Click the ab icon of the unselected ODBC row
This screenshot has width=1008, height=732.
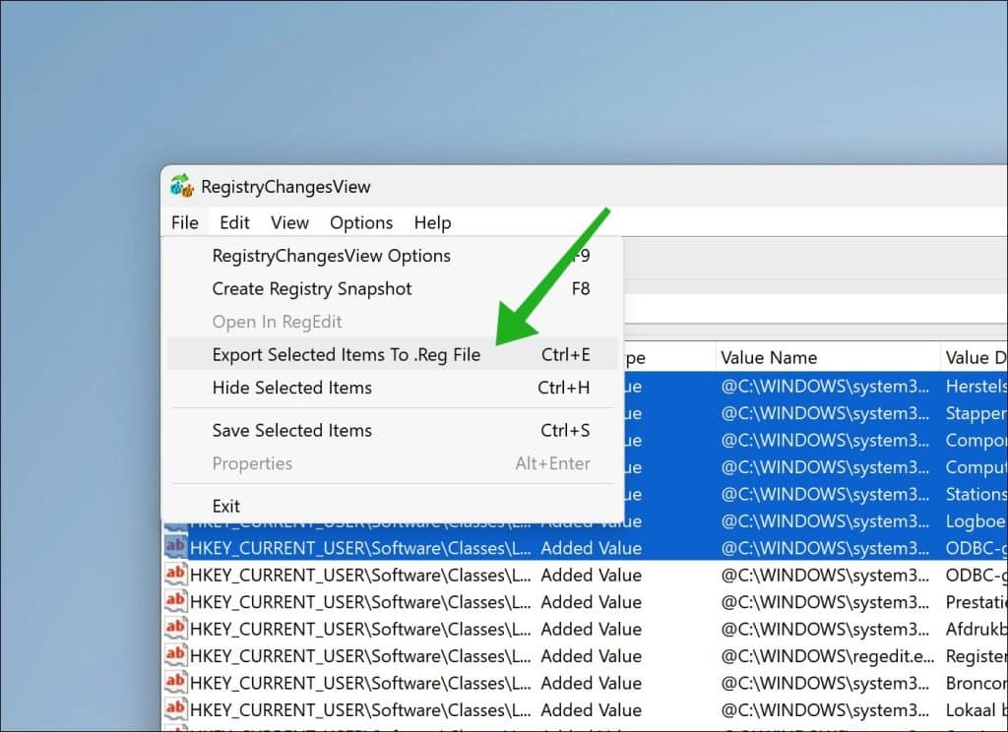pyautogui.click(x=175, y=574)
